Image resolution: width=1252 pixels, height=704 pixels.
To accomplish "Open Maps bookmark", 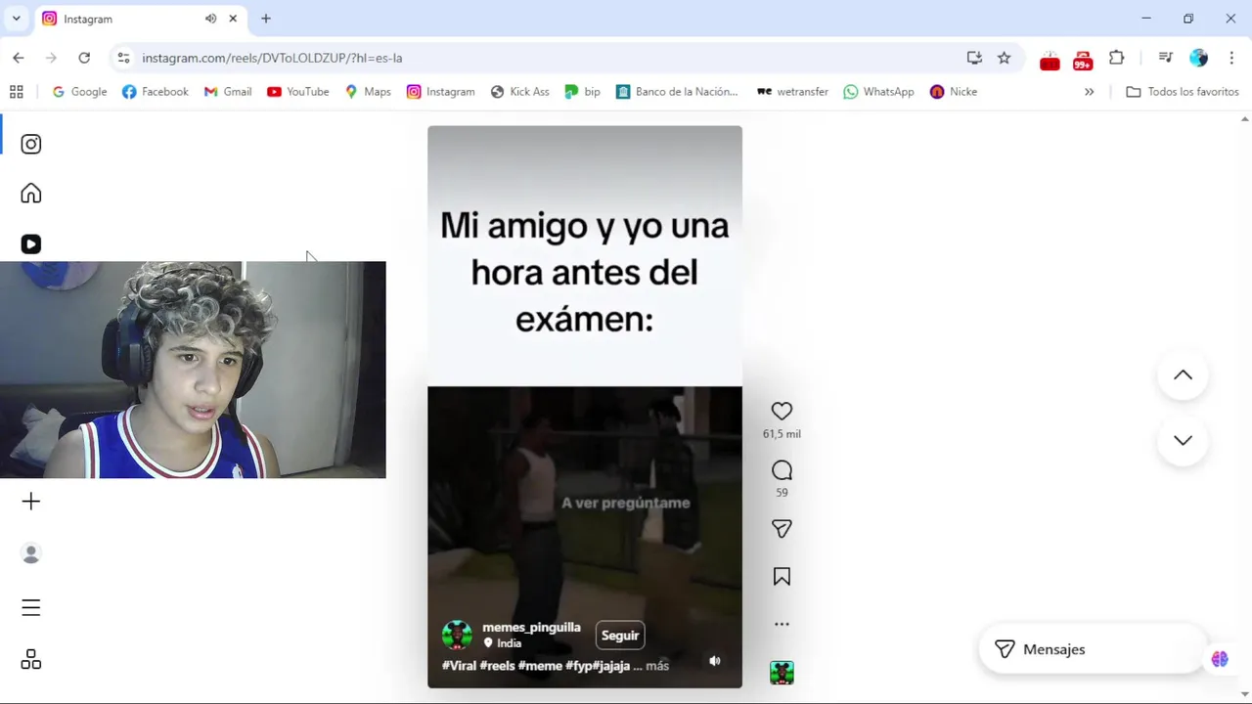I will (368, 92).
